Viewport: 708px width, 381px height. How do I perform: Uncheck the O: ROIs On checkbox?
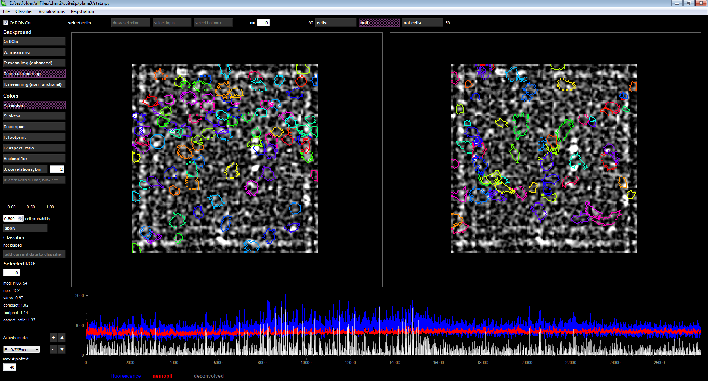pos(6,22)
